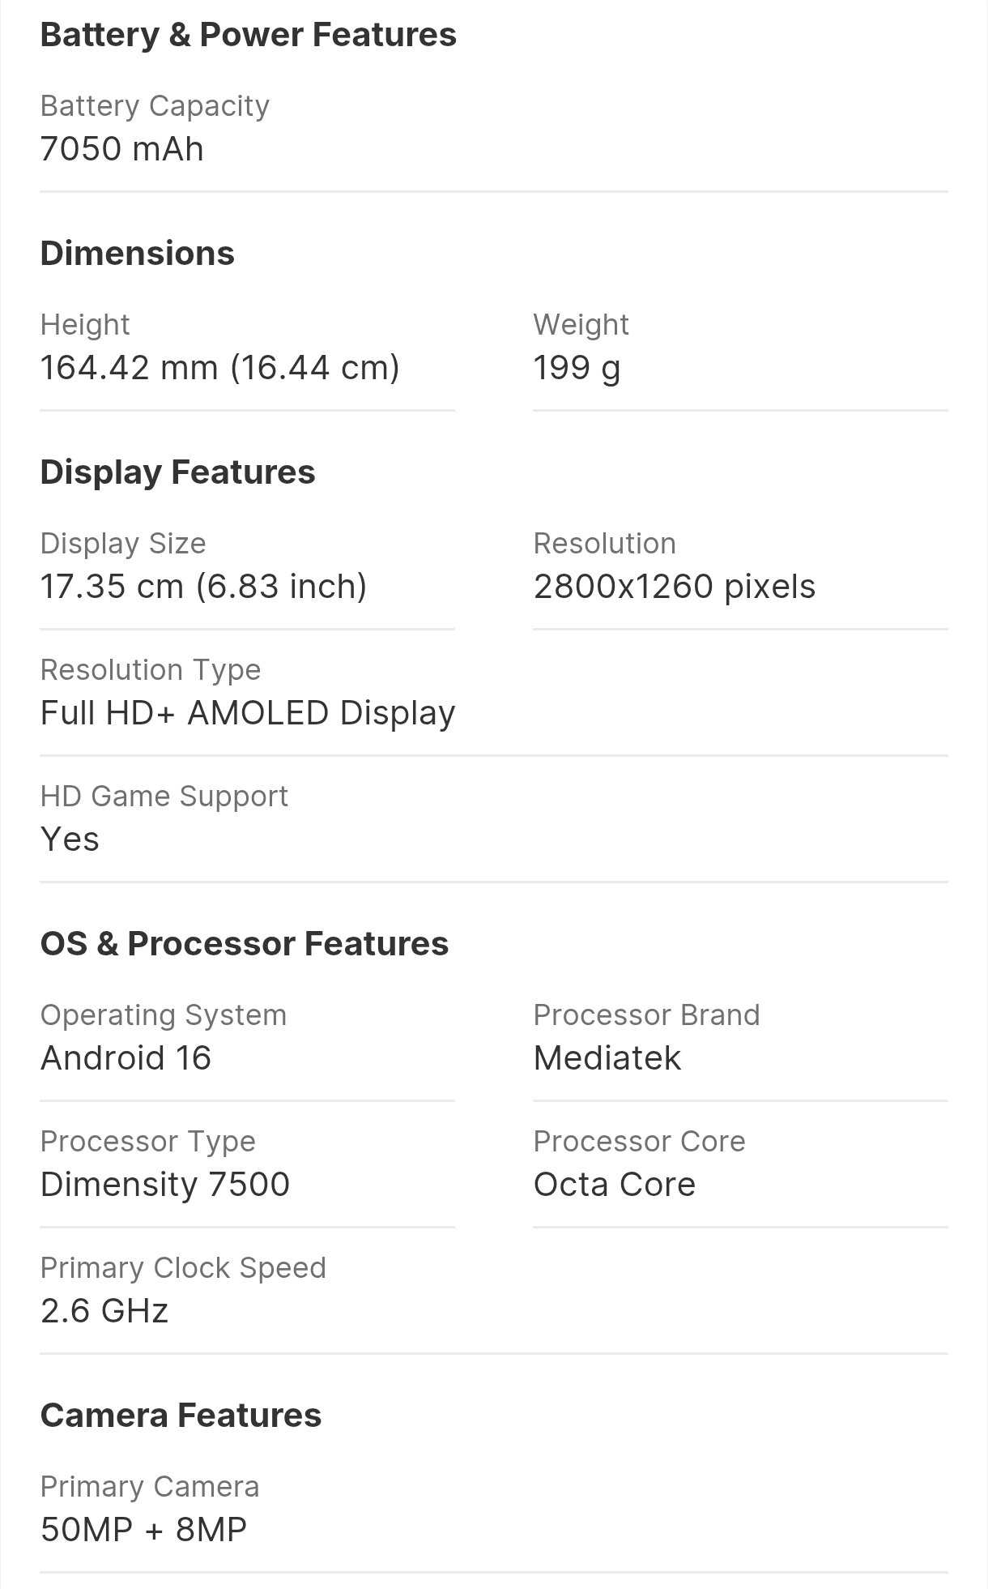This screenshot has width=988, height=1589.
Task: Select the Dimensions section heading
Action: tap(137, 254)
